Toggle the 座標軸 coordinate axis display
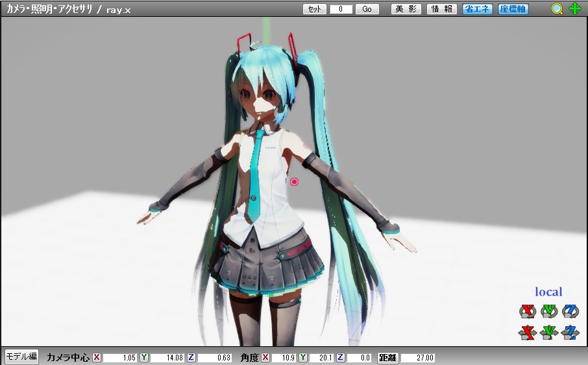588x365 pixels. point(513,9)
